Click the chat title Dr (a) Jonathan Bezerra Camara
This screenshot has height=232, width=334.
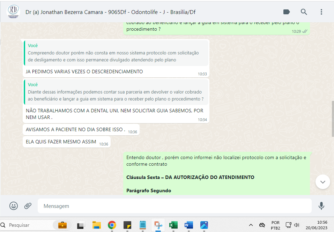coord(110,12)
